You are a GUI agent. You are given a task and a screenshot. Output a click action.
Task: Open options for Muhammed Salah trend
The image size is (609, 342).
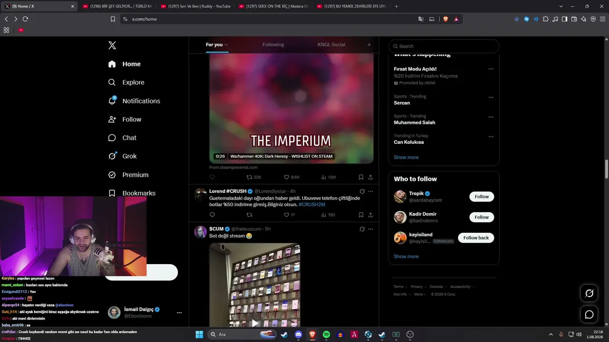pos(491,117)
